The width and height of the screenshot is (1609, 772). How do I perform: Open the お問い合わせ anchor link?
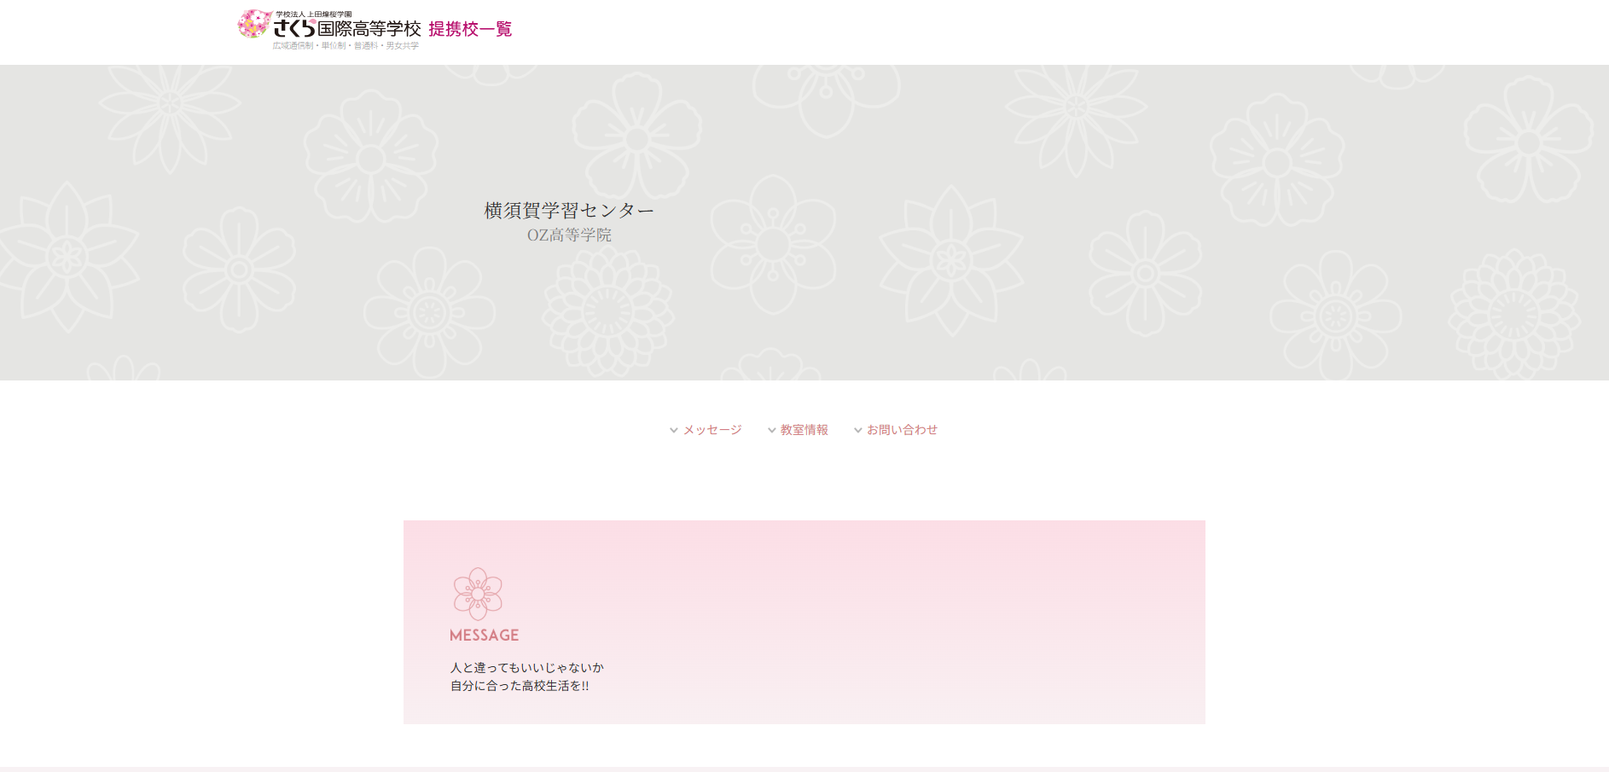coord(902,430)
